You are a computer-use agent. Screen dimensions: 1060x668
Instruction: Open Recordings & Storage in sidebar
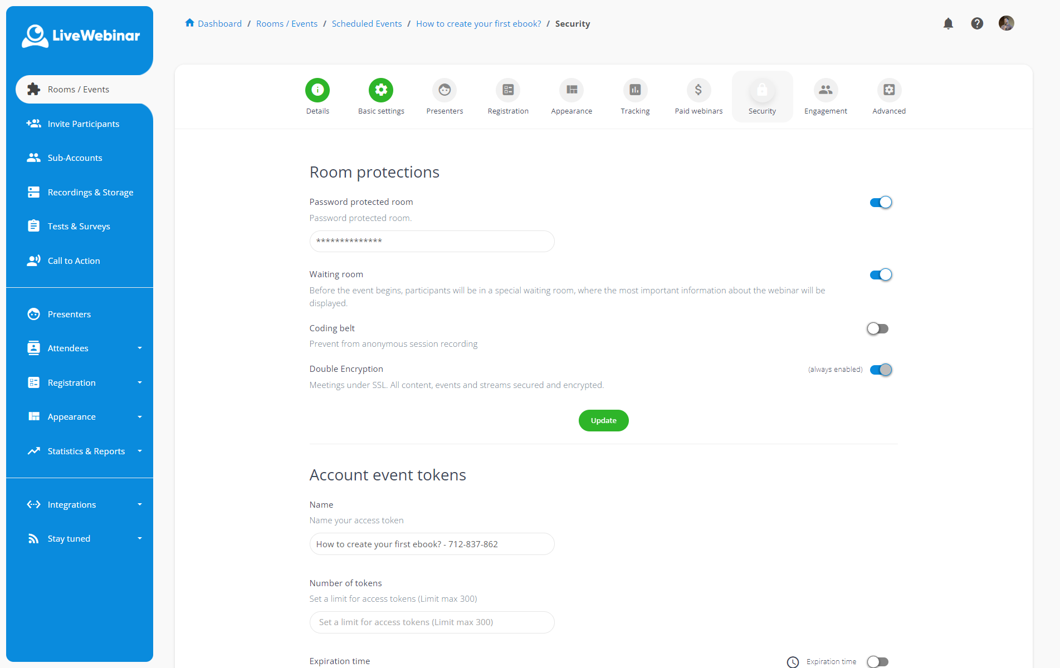pos(90,193)
